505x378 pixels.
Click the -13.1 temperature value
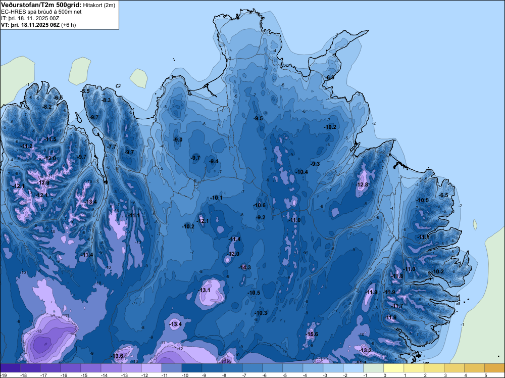[x=204, y=291]
